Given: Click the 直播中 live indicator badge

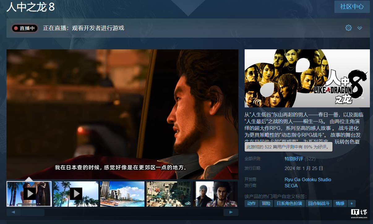Looking at the screenshot, I should pos(25,28).
